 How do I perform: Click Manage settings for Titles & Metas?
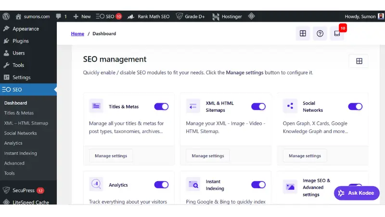point(111,156)
